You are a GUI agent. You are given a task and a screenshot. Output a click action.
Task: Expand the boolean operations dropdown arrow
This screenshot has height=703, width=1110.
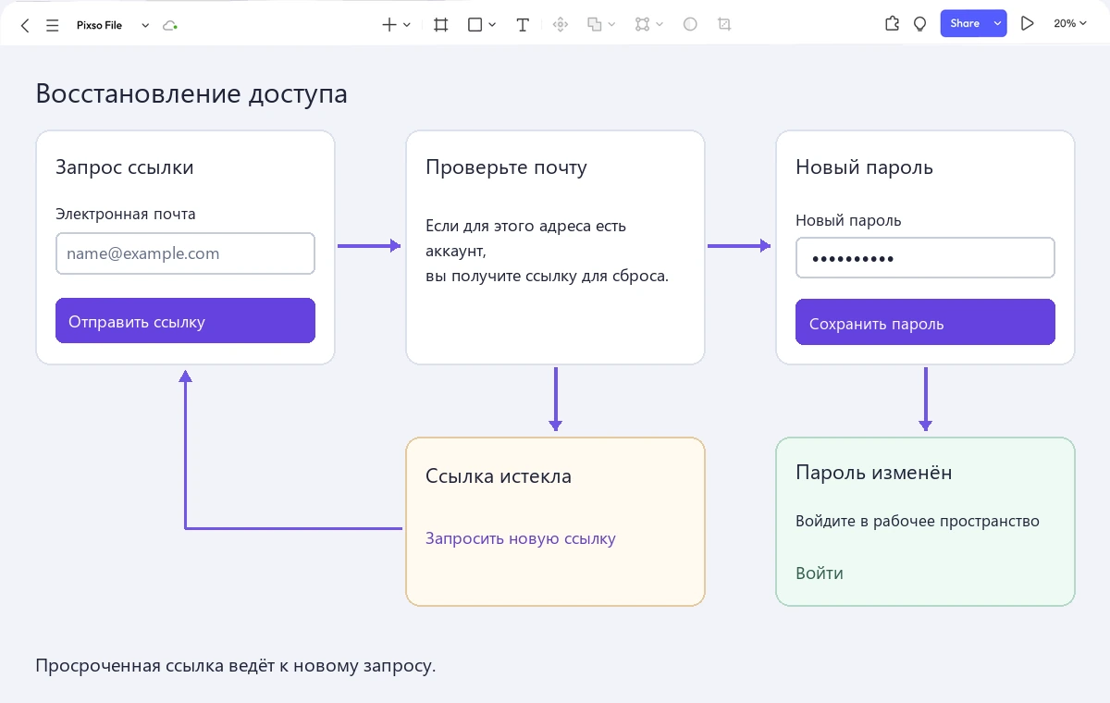click(x=612, y=25)
